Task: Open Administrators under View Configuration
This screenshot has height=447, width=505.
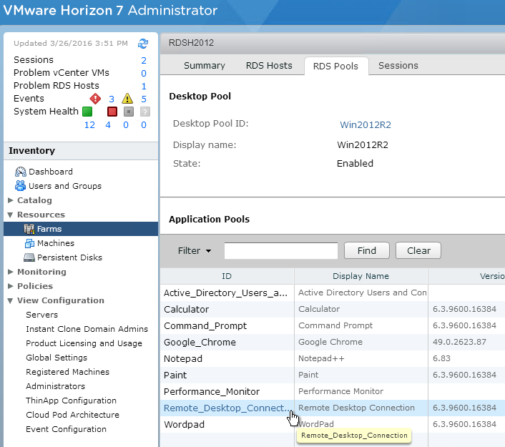Action: pos(55,386)
